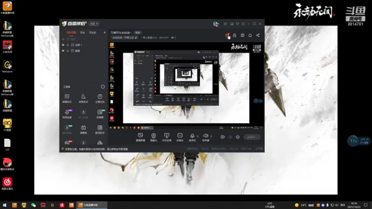The height and width of the screenshot is (209, 372).
Task: Open the Windows Start menu
Action: (x=5, y=205)
